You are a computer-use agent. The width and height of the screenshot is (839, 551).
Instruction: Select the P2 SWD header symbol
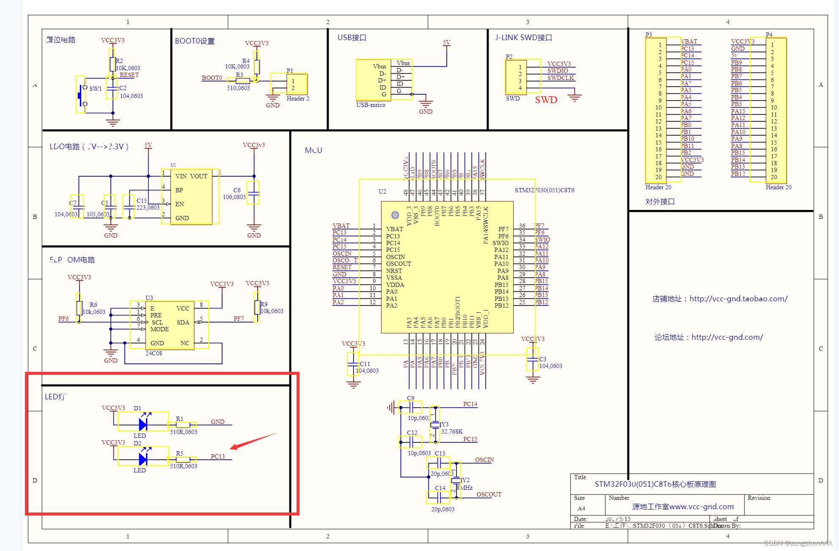pos(523,76)
